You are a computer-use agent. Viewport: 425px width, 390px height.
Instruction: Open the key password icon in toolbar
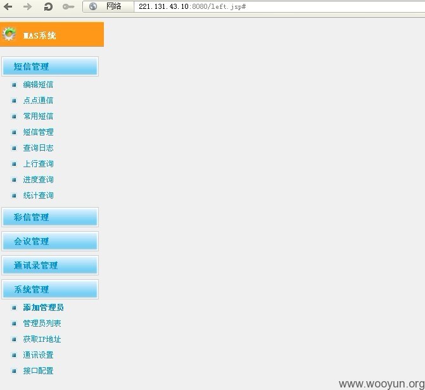pyautogui.click(x=68, y=6)
